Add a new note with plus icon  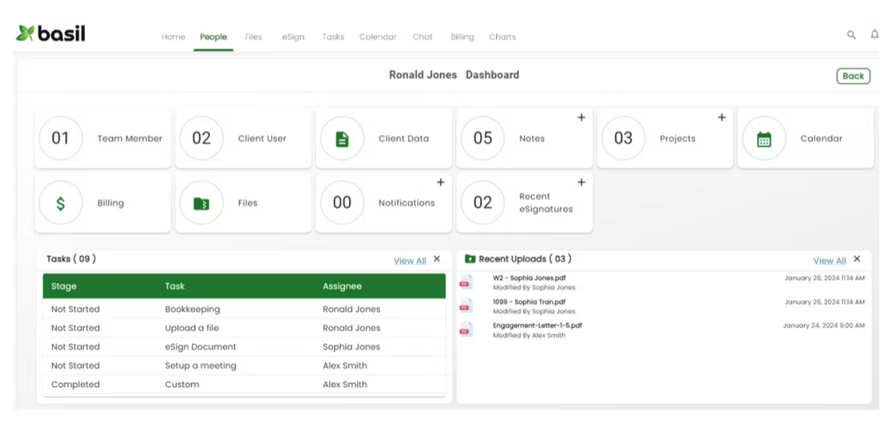pos(581,118)
